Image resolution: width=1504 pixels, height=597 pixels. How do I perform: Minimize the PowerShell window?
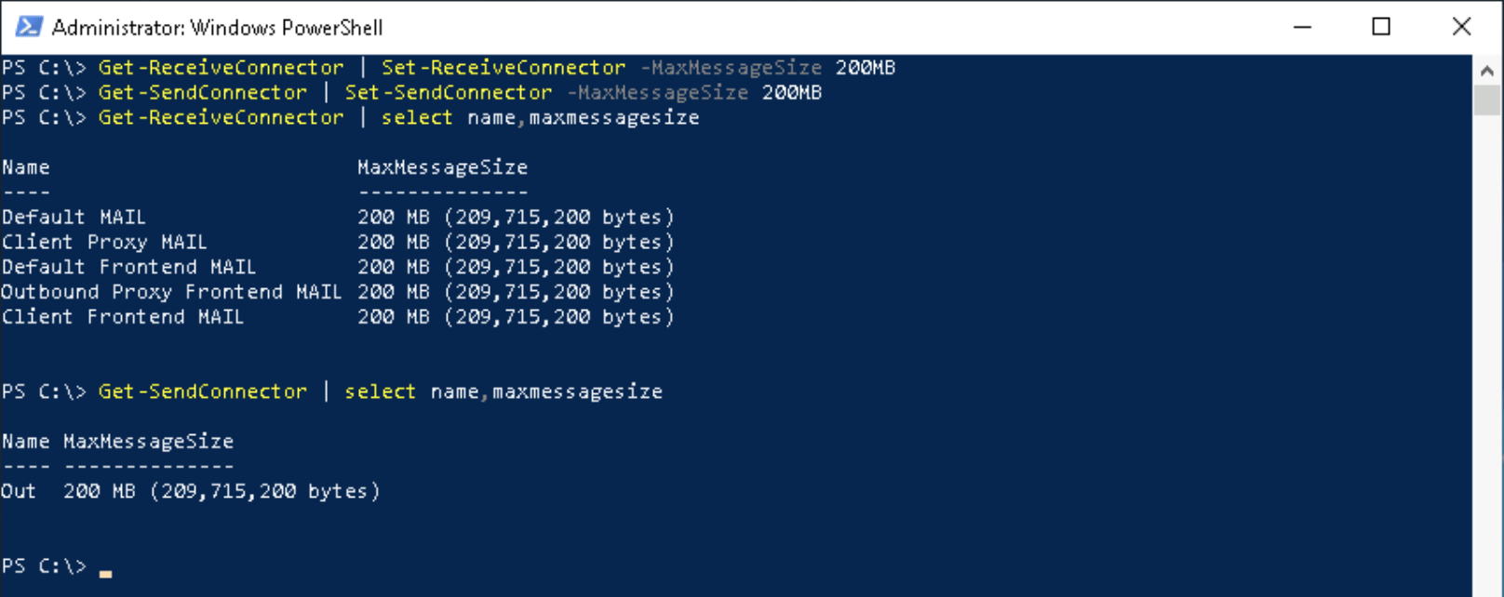[1302, 27]
